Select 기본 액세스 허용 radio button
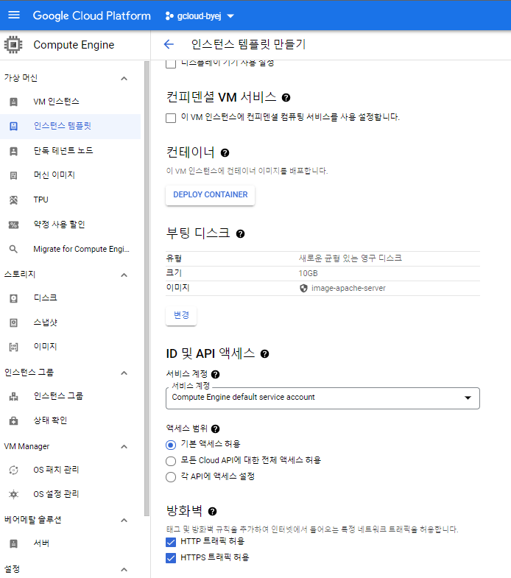 click(171, 445)
